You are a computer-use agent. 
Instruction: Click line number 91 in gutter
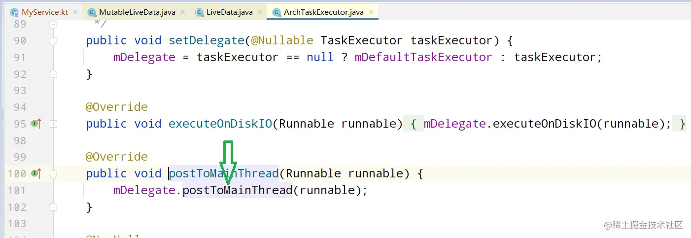pos(20,58)
